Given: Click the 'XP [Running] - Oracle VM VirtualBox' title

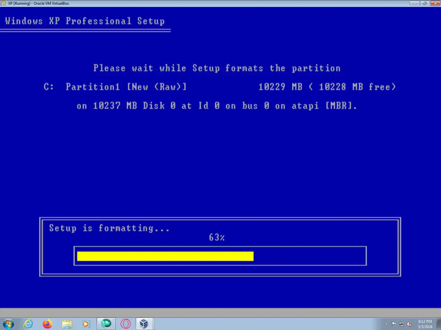Looking at the screenshot, I should (x=38, y=3).
